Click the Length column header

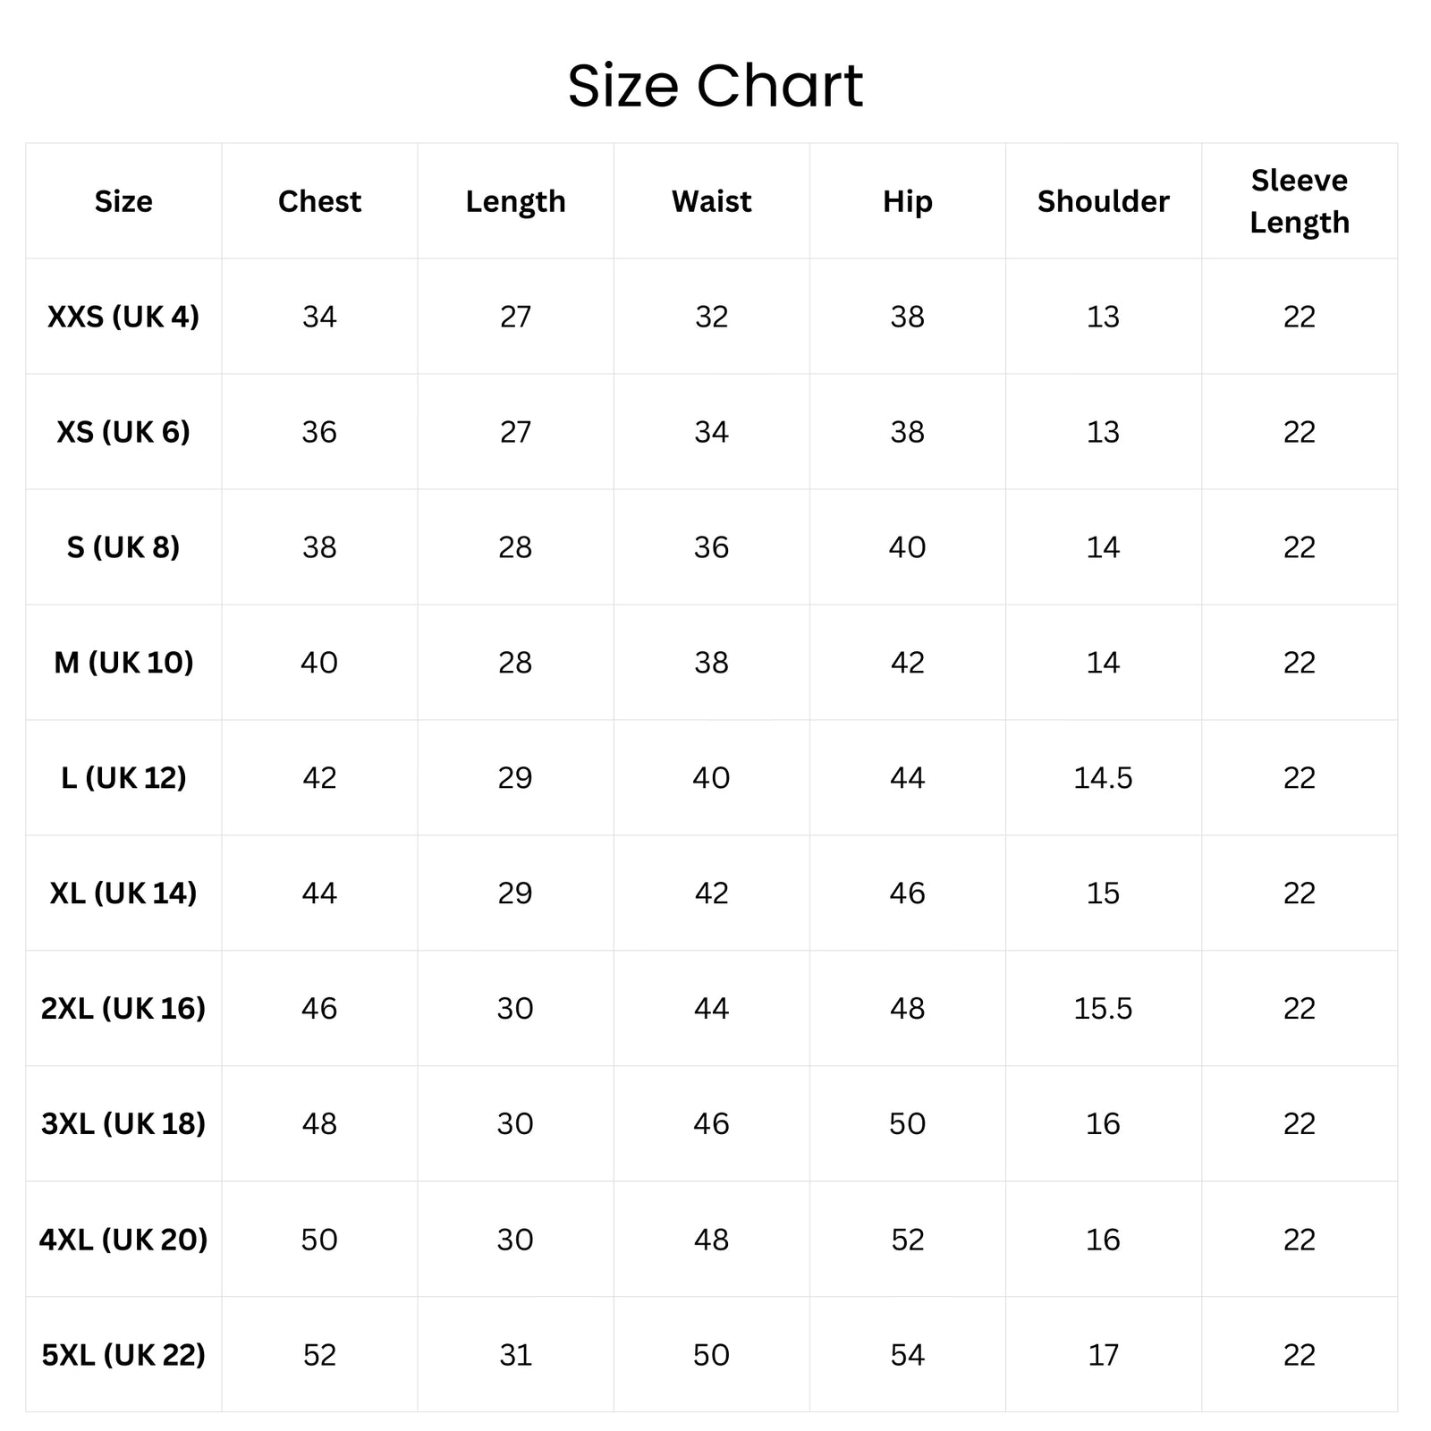[515, 201]
